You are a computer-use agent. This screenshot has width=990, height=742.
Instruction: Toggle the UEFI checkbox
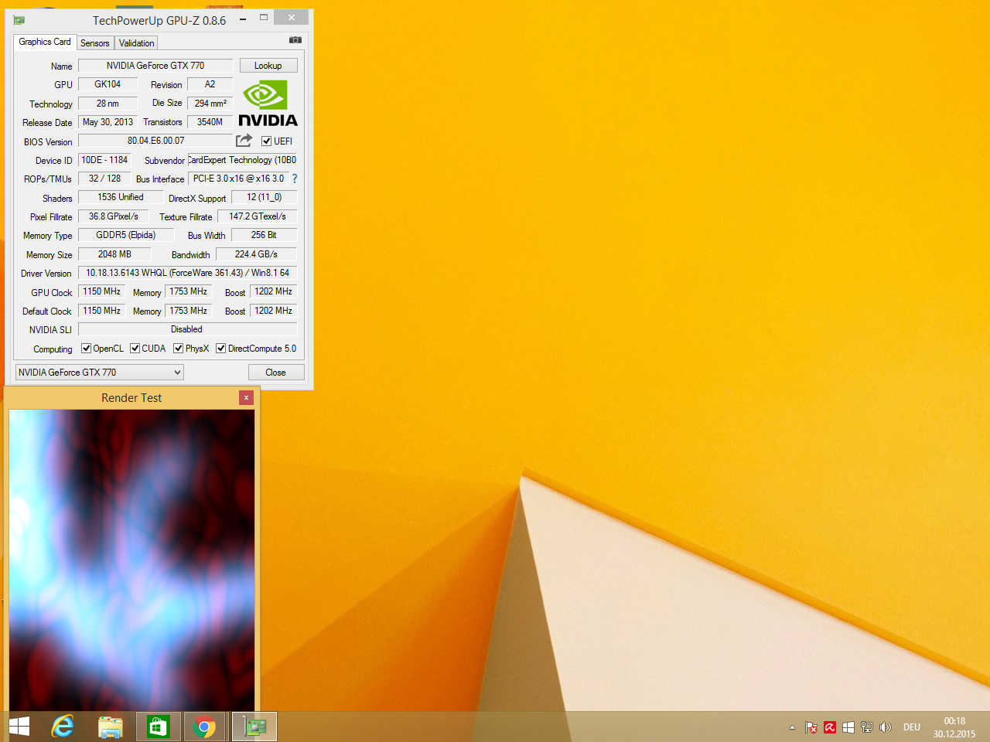coord(266,141)
